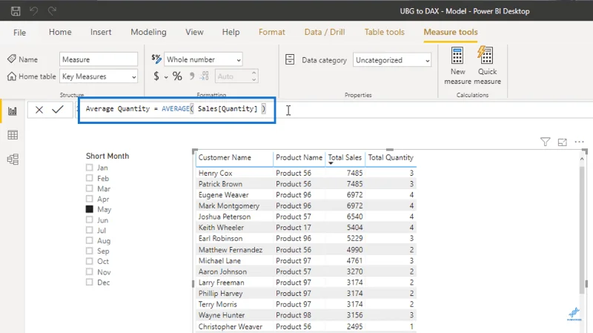
Task: Open the Table tools tab
Action: [x=384, y=32]
